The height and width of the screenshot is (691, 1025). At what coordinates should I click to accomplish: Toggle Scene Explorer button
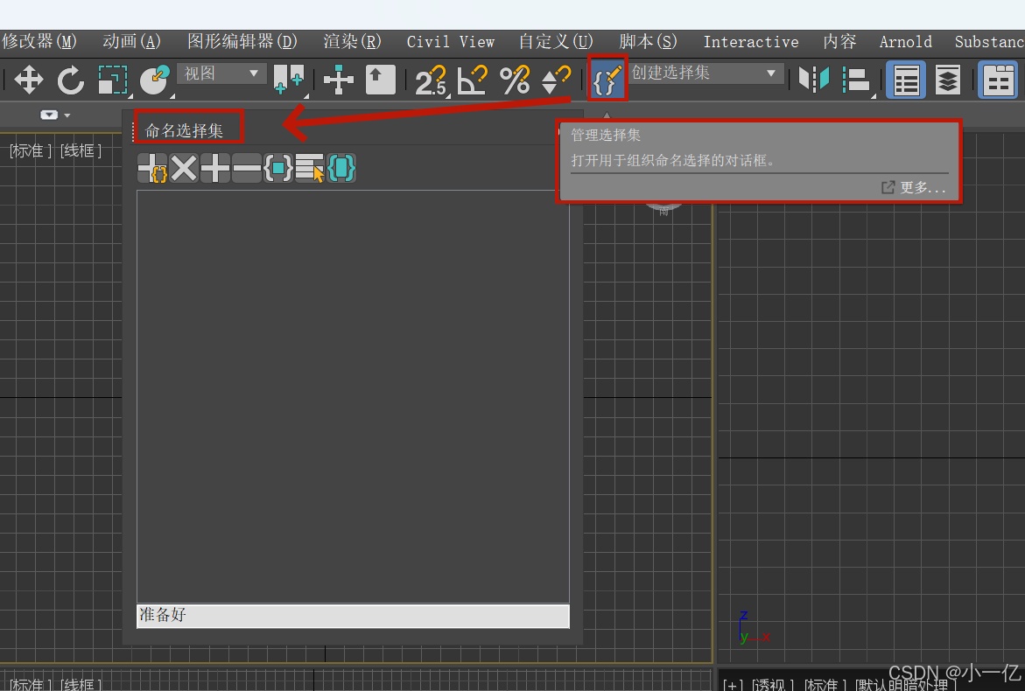coord(906,80)
